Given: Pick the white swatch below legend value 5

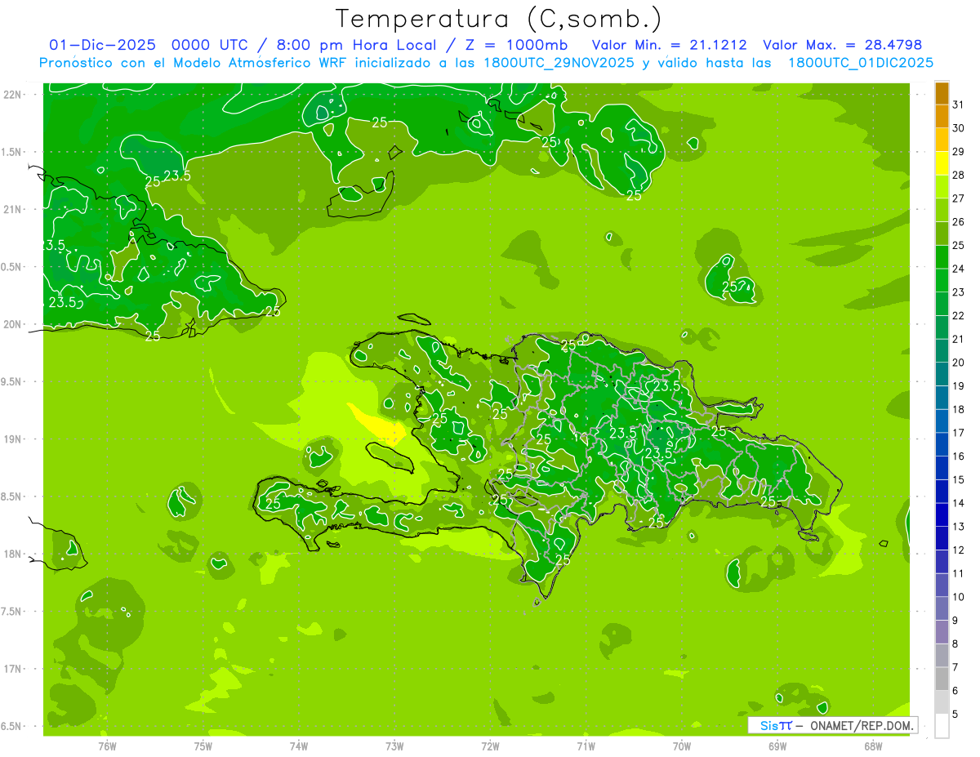Looking at the screenshot, I should tap(942, 726).
